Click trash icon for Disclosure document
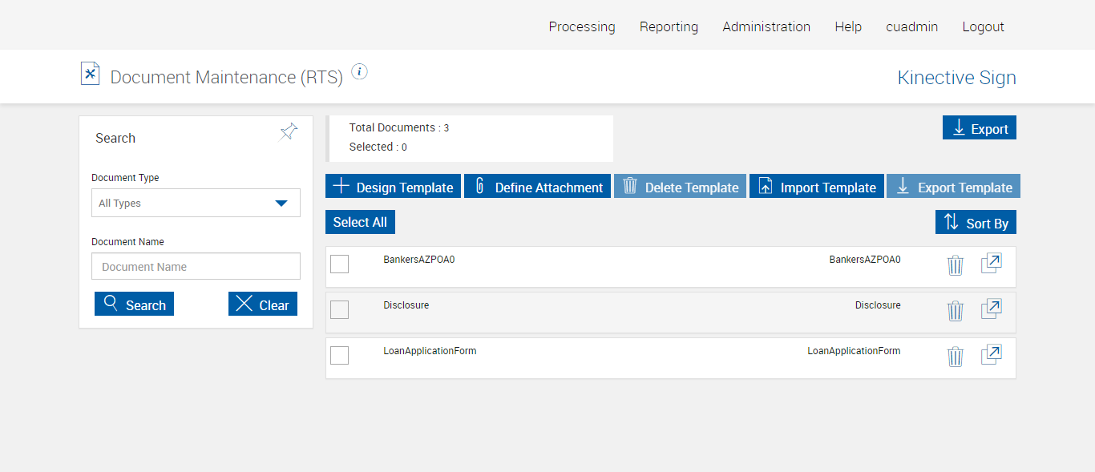 point(955,311)
